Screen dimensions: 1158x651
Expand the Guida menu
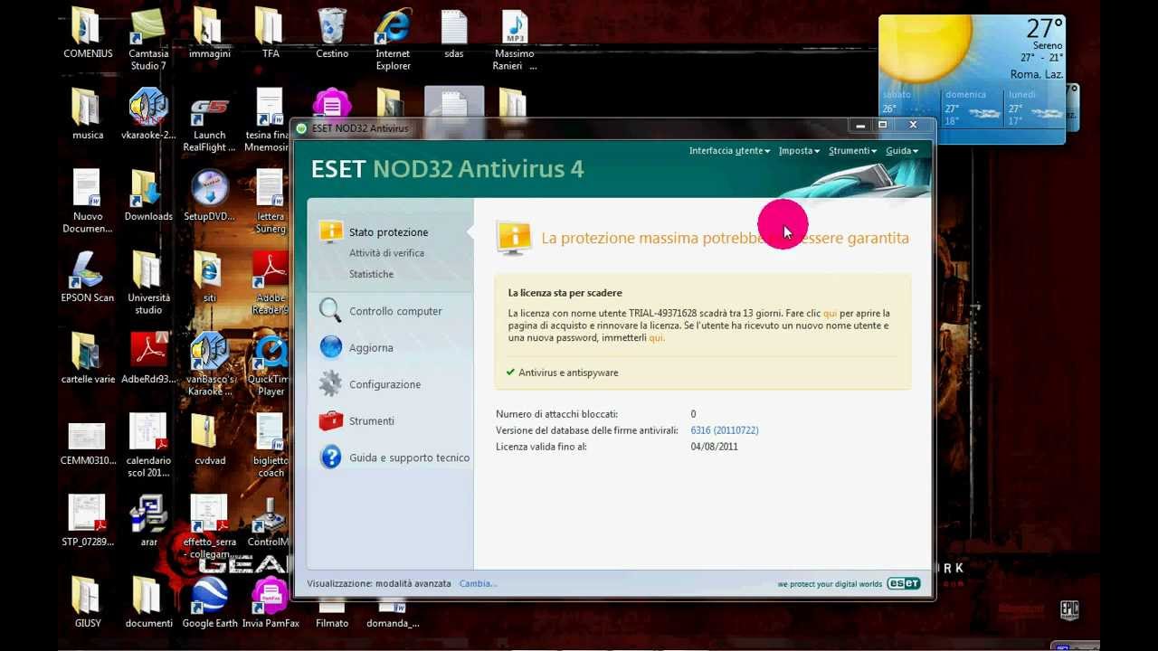point(902,151)
